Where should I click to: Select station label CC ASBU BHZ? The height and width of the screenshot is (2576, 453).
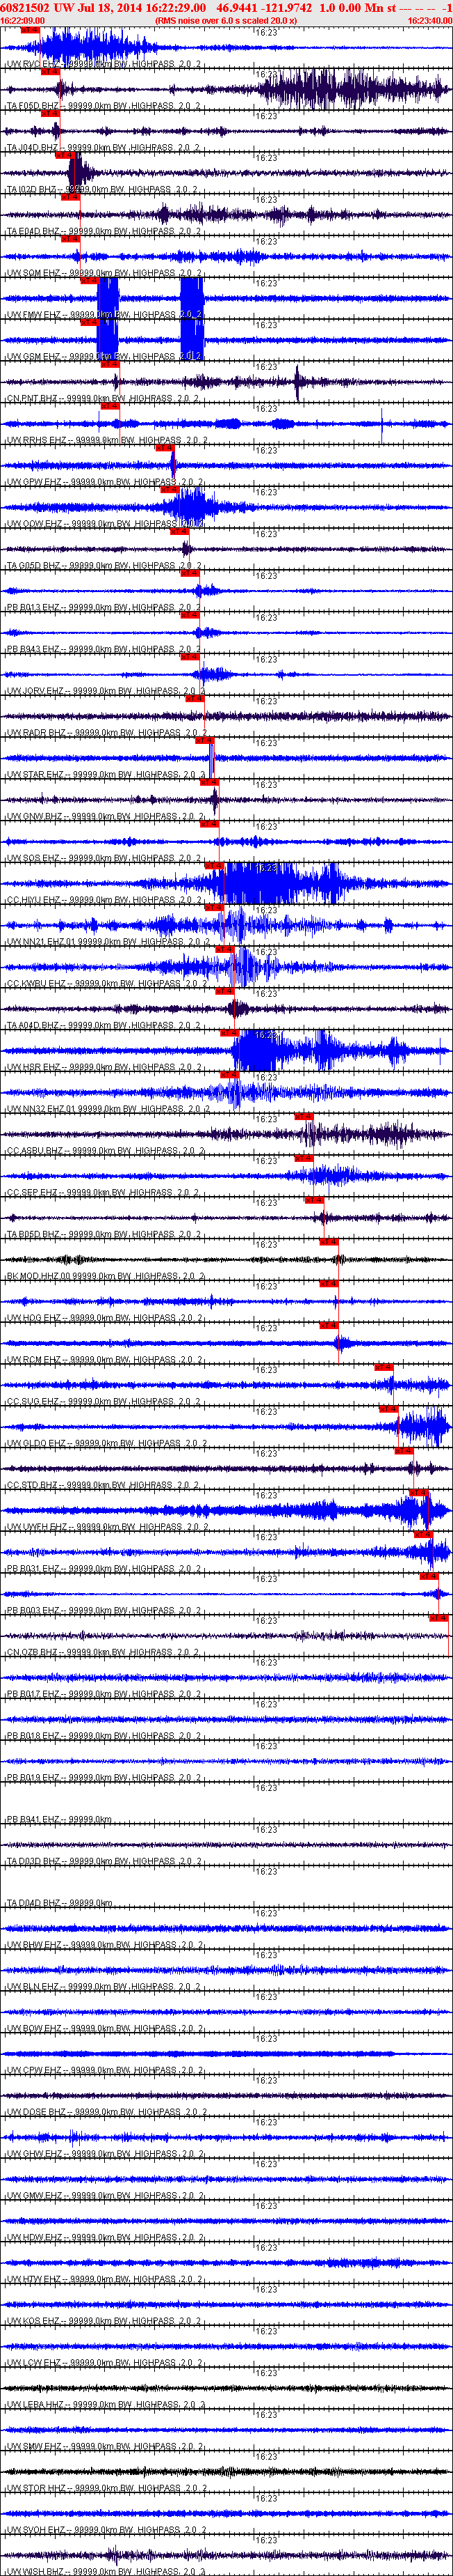pos(35,1151)
